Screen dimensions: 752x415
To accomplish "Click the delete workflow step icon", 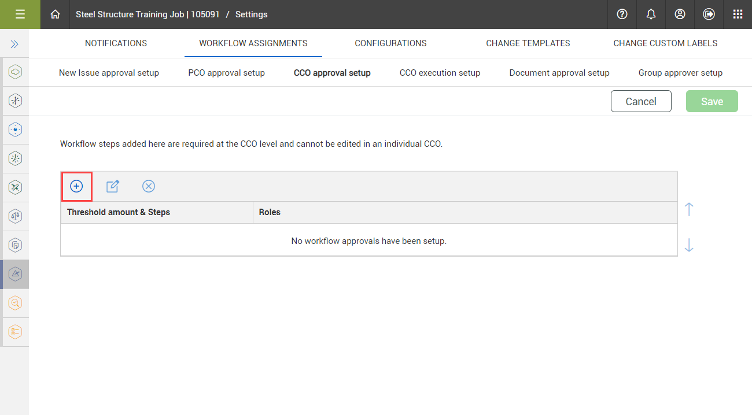I will click(149, 186).
